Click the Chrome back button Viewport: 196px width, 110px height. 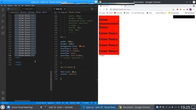click(x=100, y=9)
